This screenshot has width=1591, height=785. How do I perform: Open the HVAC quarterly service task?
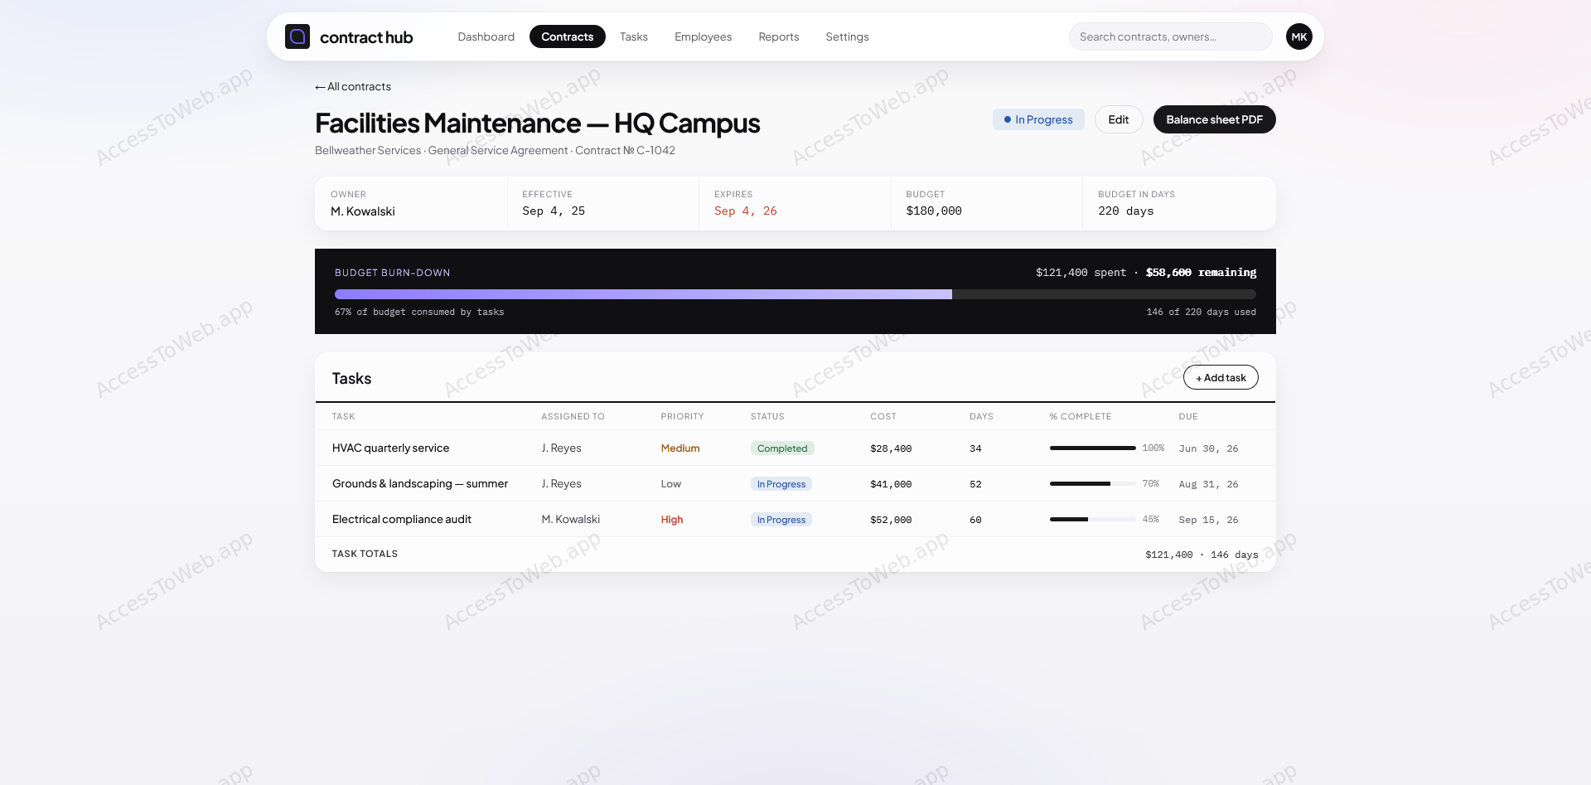click(x=391, y=448)
